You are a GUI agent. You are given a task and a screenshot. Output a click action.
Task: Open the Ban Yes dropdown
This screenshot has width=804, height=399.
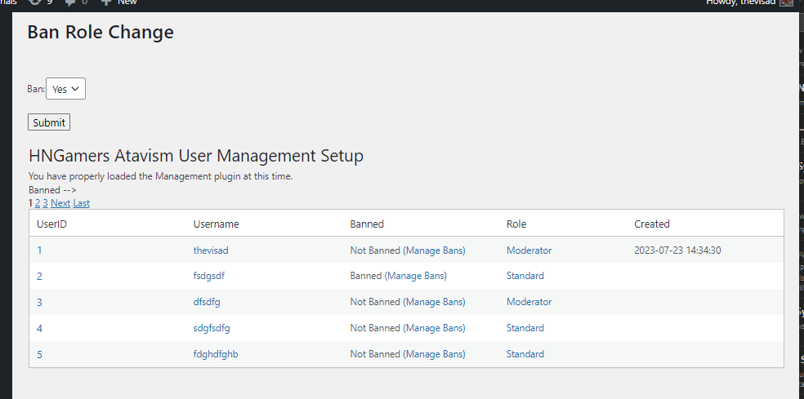pos(65,89)
